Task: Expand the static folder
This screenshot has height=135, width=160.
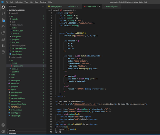Action: 13,74
